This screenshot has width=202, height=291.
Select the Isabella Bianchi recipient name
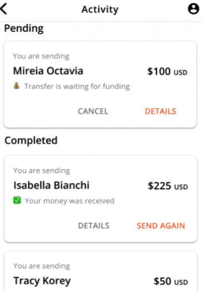(51, 185)
